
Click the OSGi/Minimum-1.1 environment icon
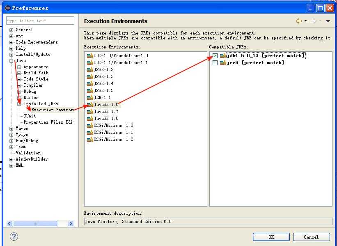tap(90, 133)
